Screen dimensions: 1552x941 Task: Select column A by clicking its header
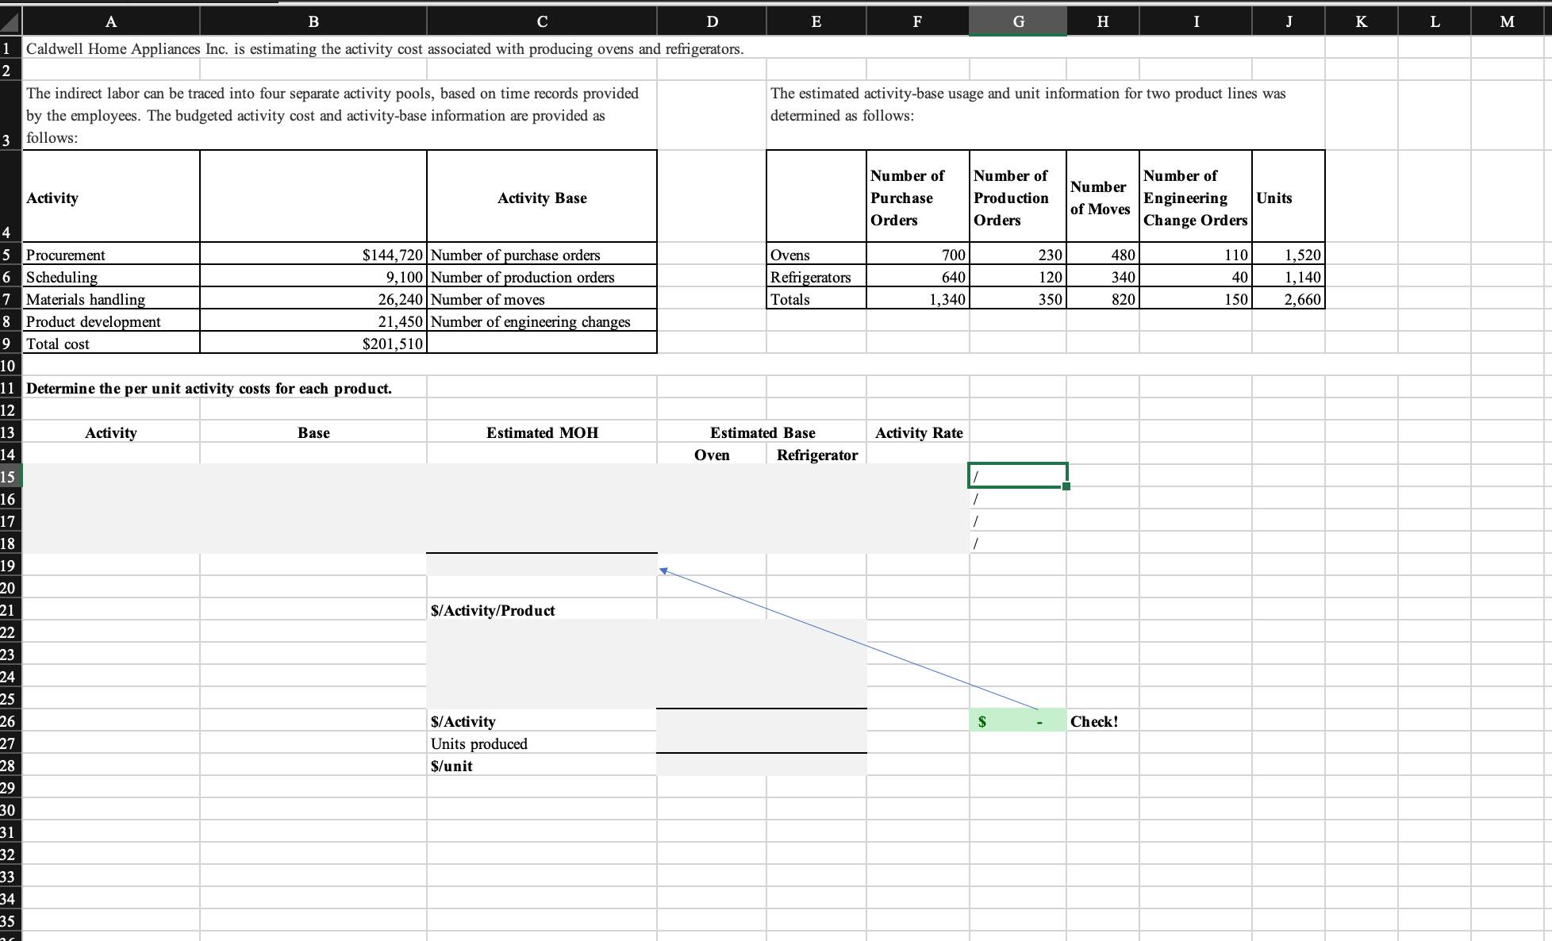point(110,21)
